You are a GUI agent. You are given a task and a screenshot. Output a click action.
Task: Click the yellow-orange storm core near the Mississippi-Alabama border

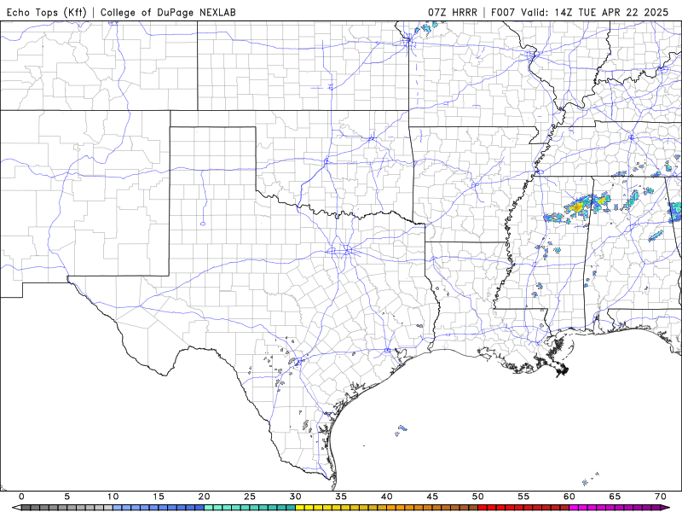578,207
